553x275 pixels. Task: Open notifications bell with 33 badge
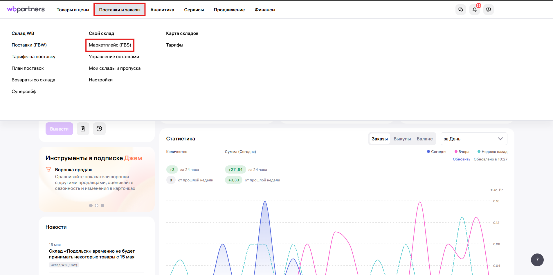pos(475,10)
